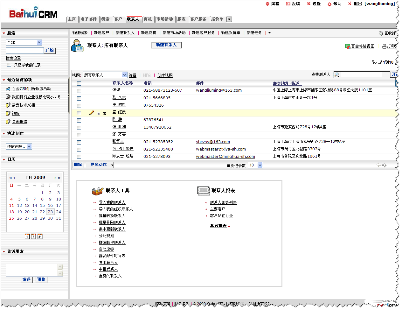Switch to the 商机 tab
This screenshot has width=402, height=310.
coord(148,19)
